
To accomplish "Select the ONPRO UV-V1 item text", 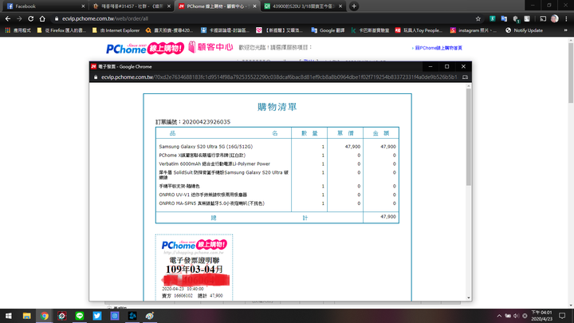I will pyautogui.click(x=202, y=195).
